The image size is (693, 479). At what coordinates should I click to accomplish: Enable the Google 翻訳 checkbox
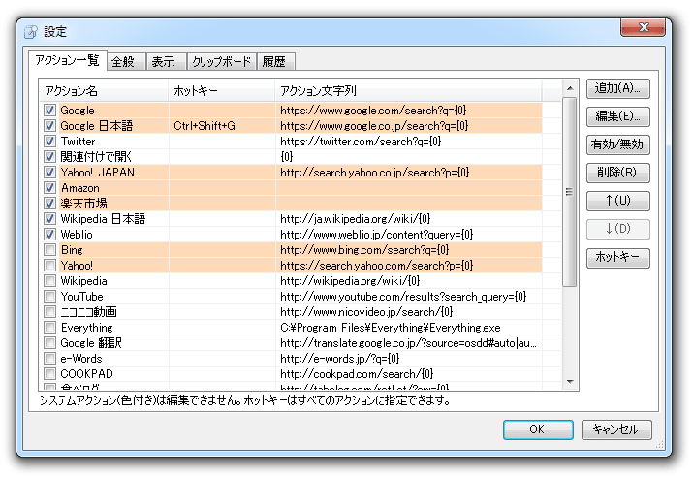[x=50, y=343]
